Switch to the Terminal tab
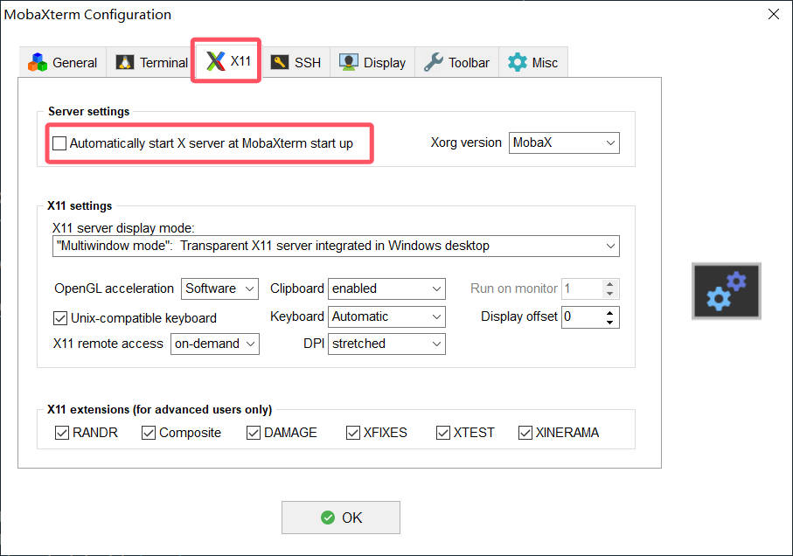The image size is (793, 556). pyautogui.click(x=150, y=63)
